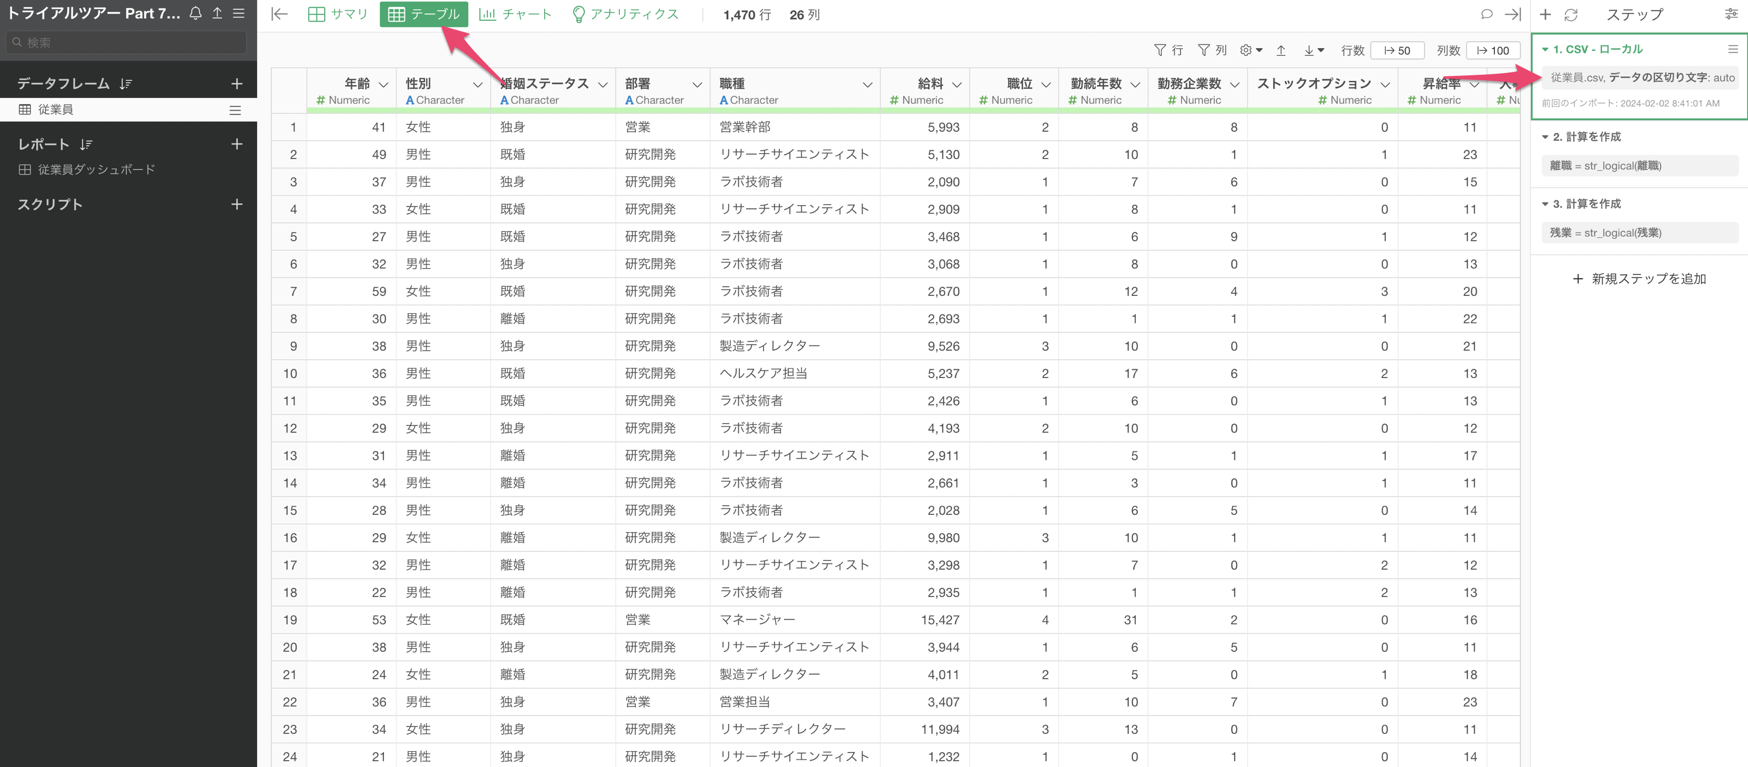Click 新規ステップを追加 button
This screenshot has width=1748, height=767.
pyautogui.click(x=1639, y=279)
